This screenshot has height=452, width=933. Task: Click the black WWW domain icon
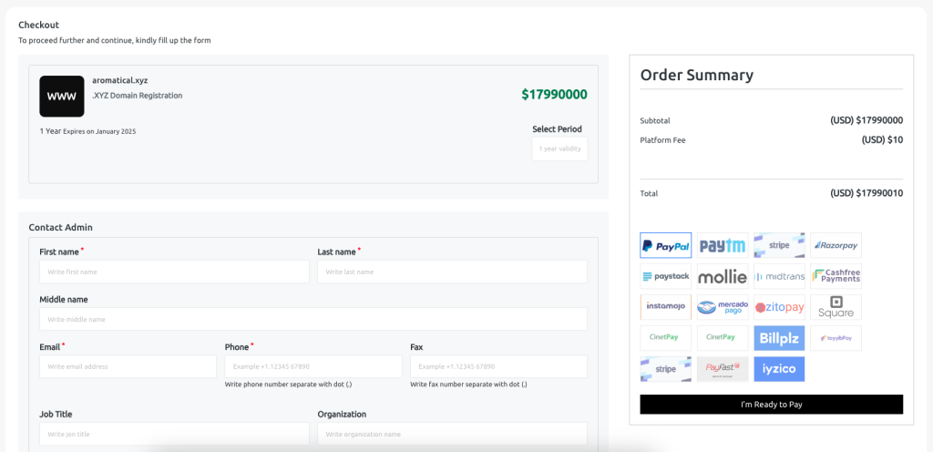(62, 97)
